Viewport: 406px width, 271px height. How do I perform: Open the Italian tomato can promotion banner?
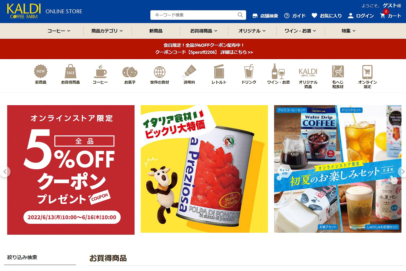[x=204, y=169]
